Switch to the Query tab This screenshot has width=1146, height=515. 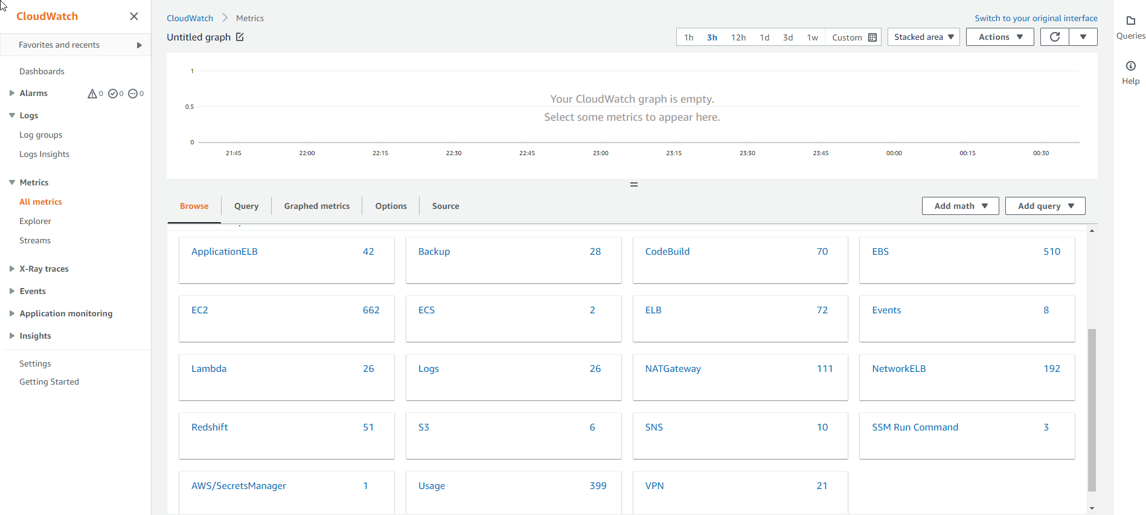(x=246, y=206)
